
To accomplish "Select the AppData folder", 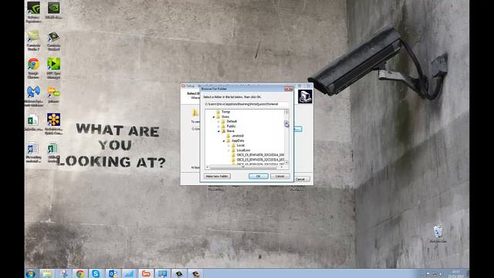I will 238,141.
